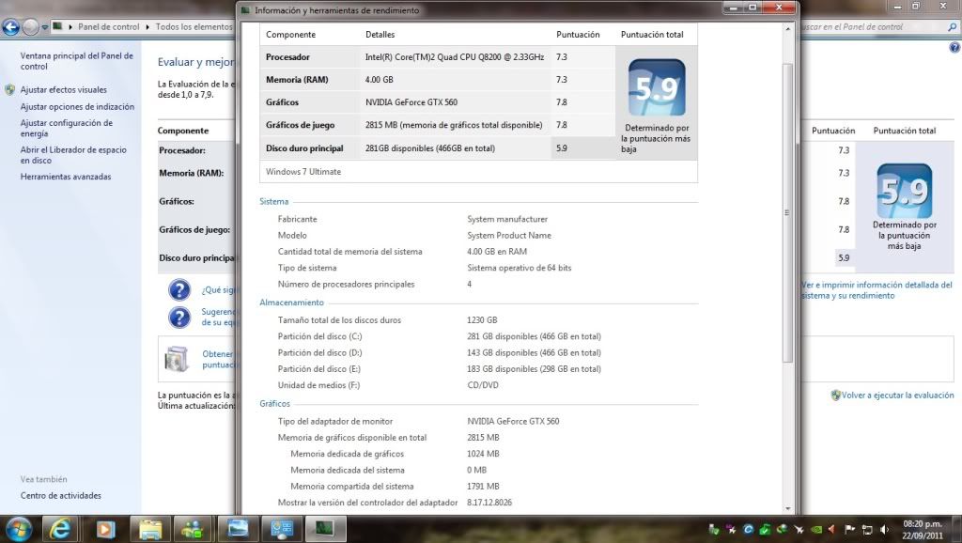Click the airplane-shaped tray icon
962x543 pixels.
click(799, 530)
